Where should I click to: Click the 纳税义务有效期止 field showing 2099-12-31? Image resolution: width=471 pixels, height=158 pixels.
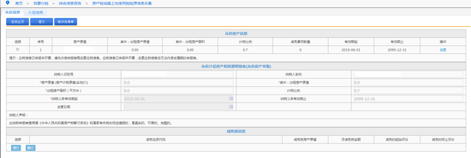point(409,99)
